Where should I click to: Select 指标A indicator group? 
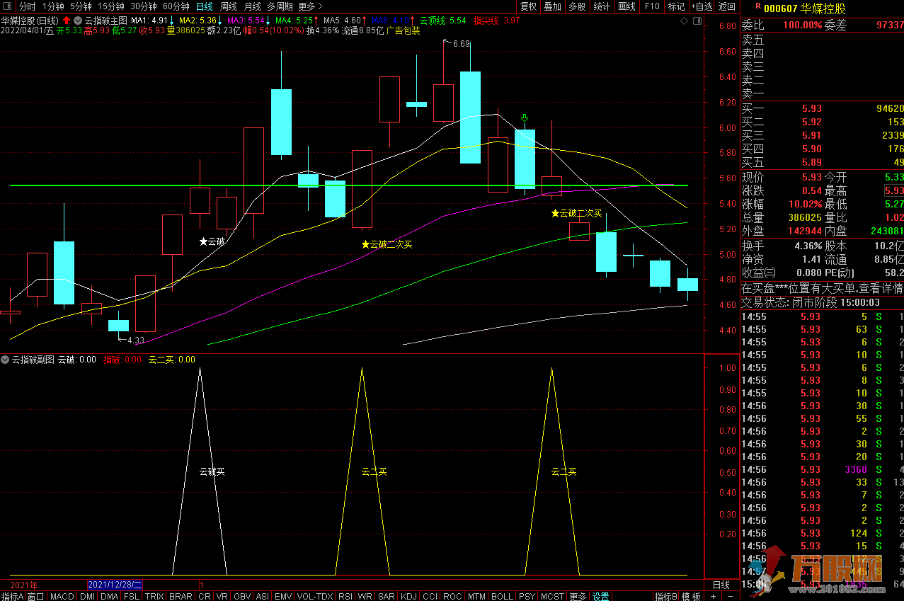[x=13, y=596]
